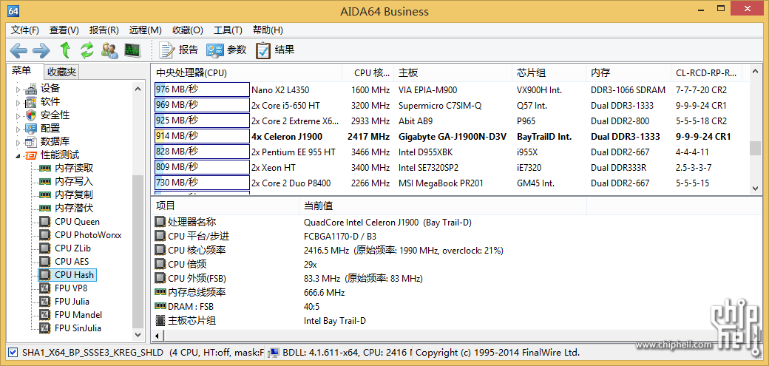The image size is (769, 366).
Task: Select the 配置 tree item icon
Action: pyautogui.click(x=31, y=129)
